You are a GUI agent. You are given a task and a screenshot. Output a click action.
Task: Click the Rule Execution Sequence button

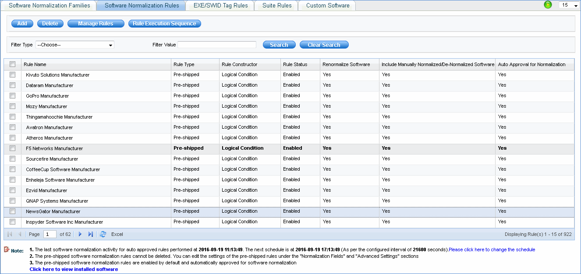click(164, 23)
